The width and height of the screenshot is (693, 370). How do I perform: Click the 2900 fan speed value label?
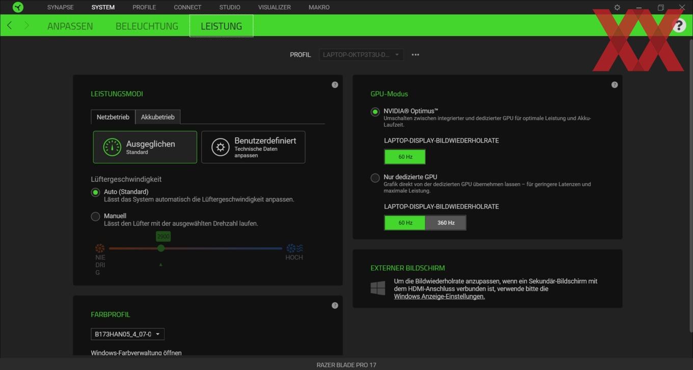pos(163,237)
